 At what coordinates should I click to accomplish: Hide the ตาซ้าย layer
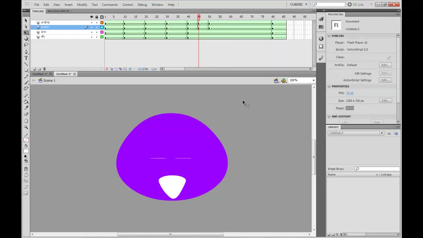(x=92, y=22)
